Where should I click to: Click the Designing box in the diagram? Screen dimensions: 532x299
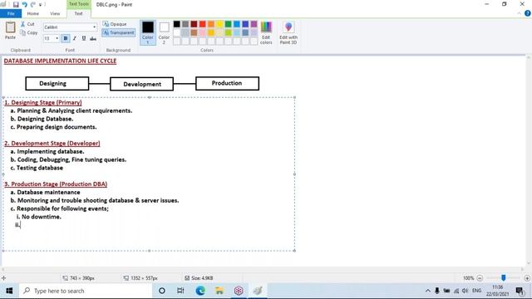coord(57,83)
